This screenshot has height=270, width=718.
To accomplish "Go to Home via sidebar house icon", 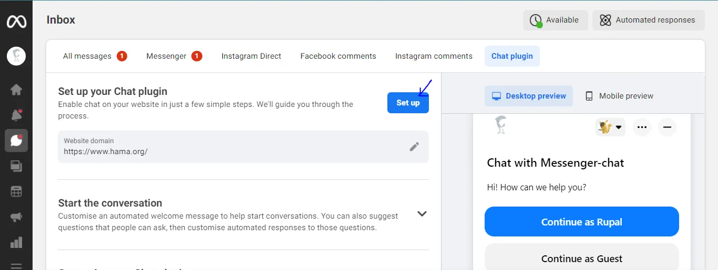I will (x=16, y=89).
